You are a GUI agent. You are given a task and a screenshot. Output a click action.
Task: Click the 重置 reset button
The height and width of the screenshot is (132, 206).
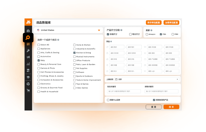[x=154, y=107]
